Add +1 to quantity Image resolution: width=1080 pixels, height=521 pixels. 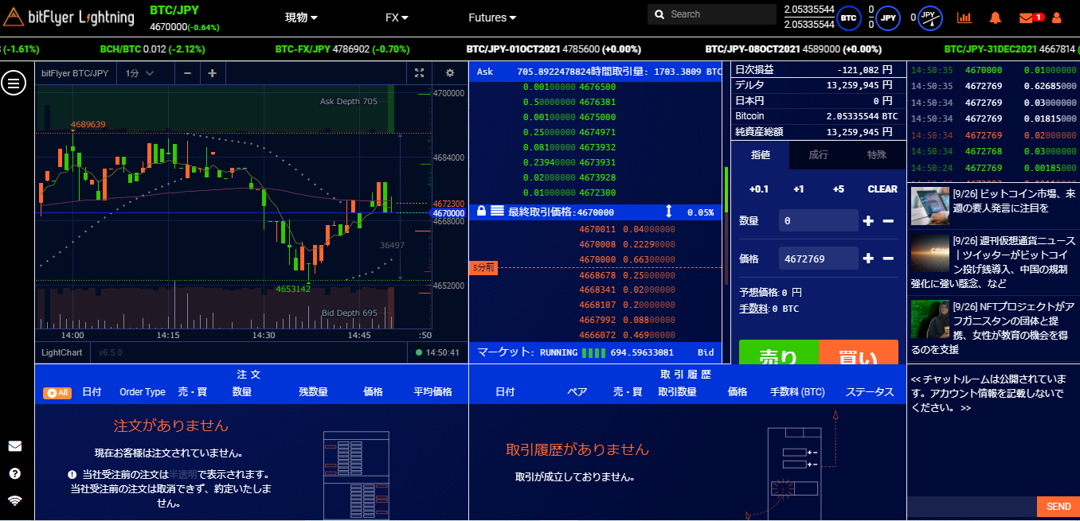click(x=799, y=189)
